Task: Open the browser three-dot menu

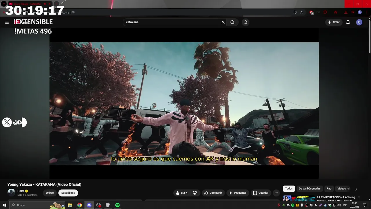Action: pos(367,12)
